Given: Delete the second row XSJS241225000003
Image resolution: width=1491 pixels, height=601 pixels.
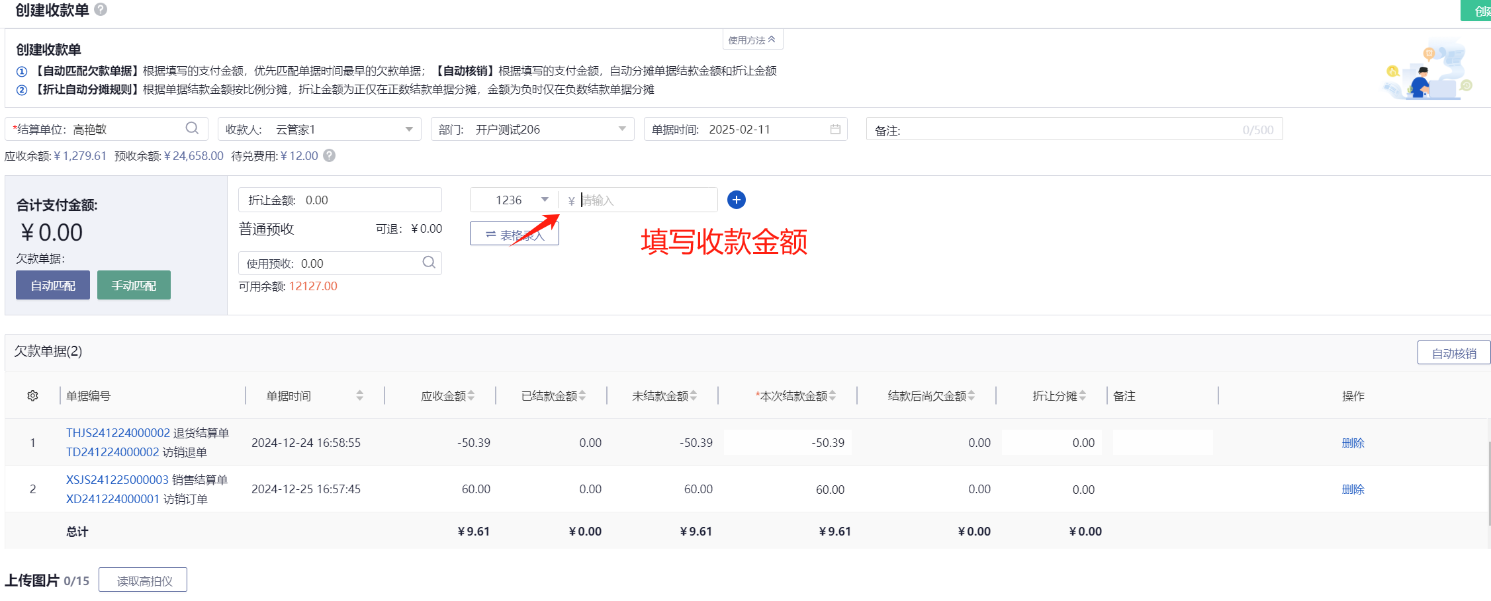Looking at the screenshot, I should [x=1353, y=489].
